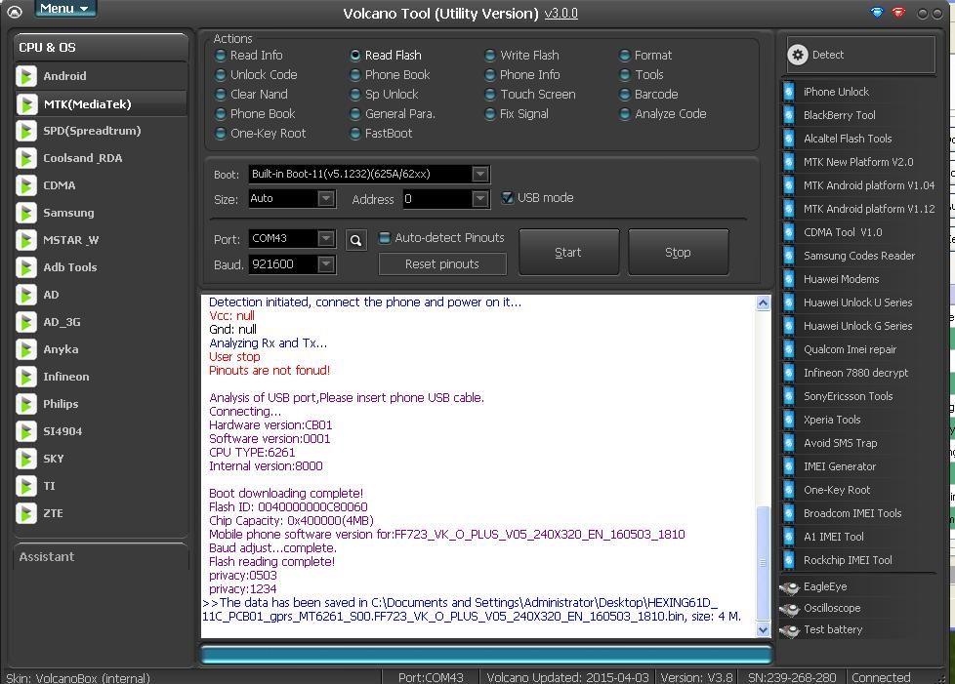Image resolution: width=955 pixels, height=684 pixels.
Task: Click the Android platform arrow icon
Action: [26, 76]
